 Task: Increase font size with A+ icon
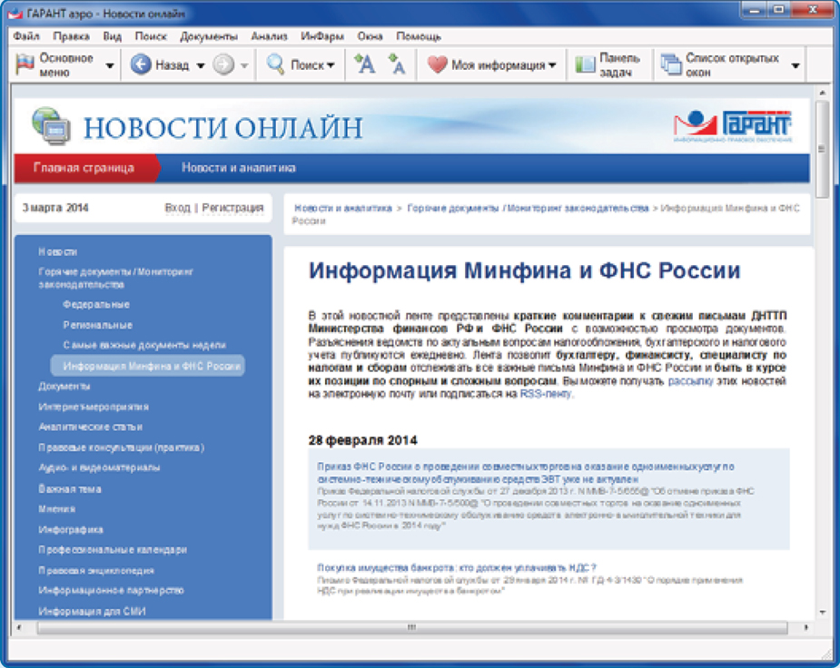click(364, 64)
